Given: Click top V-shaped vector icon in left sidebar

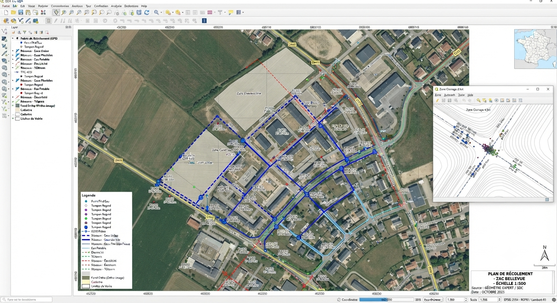Looking at the screenshot, I should 4,32.
